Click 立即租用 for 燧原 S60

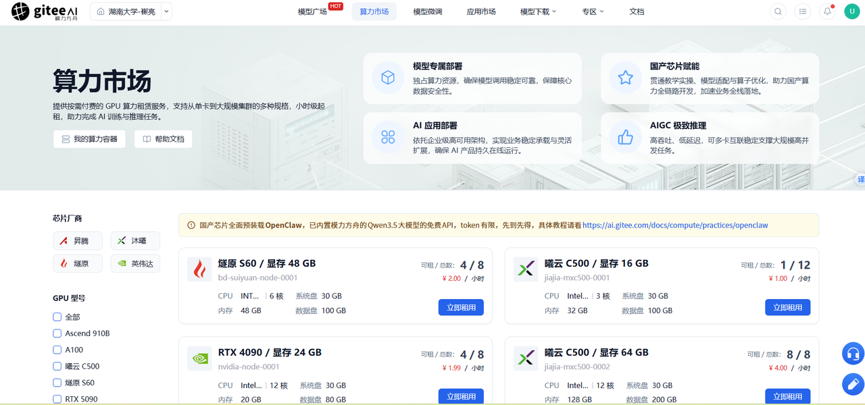[461, 307]
